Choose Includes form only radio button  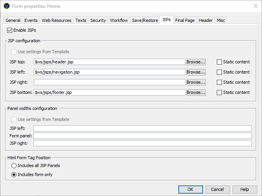tap(14, 174)
